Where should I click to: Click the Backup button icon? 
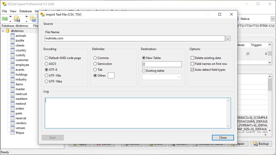click(256, 144)
